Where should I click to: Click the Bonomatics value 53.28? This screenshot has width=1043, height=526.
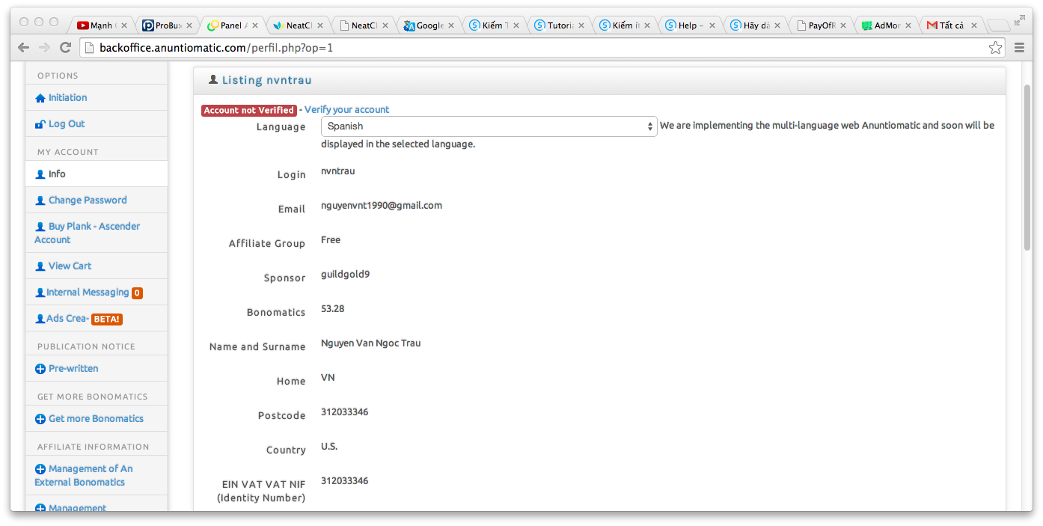point(333,308)
